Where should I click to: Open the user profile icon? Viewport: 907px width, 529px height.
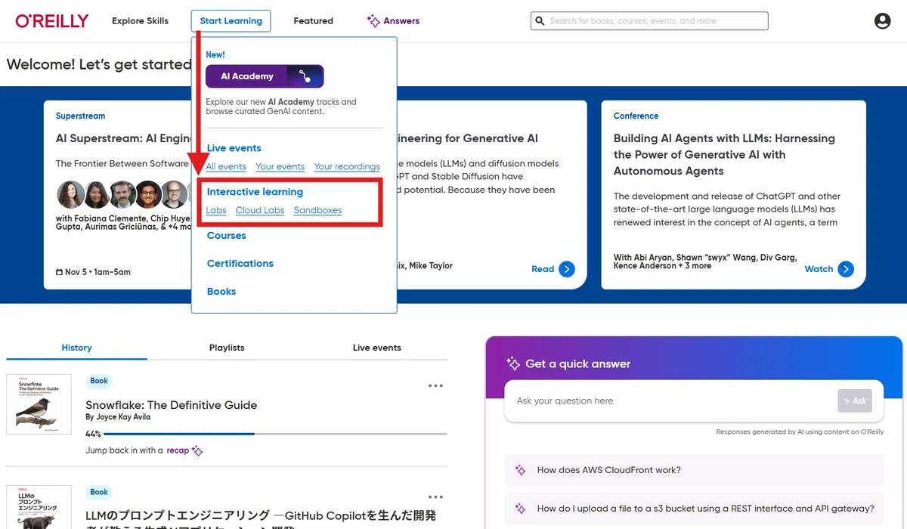(x=882, y=21)
